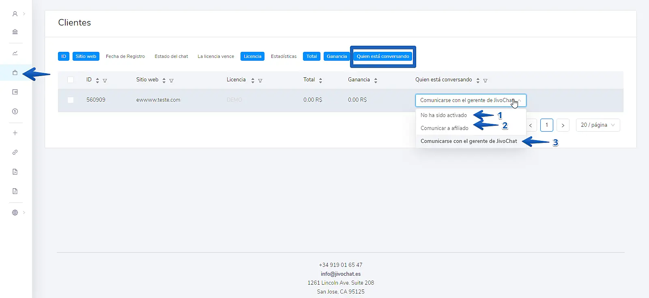Select the shopping bag clients icon
649x298 pixels.
pyautogui.click(x=15, y=73)
